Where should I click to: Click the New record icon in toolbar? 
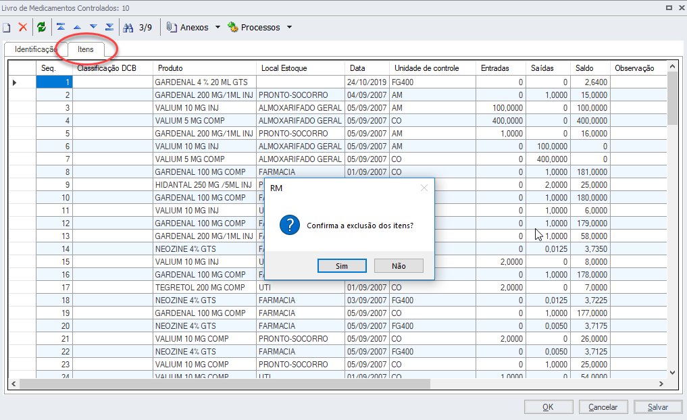[7, 28]
